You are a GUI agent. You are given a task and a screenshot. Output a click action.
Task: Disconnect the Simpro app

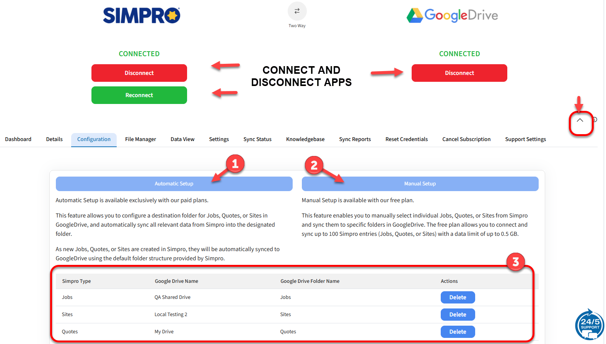click(x=139, y=73)
